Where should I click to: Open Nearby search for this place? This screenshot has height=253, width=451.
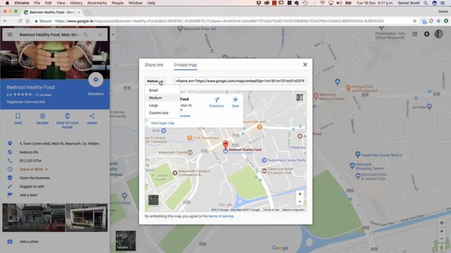point(43,119)
